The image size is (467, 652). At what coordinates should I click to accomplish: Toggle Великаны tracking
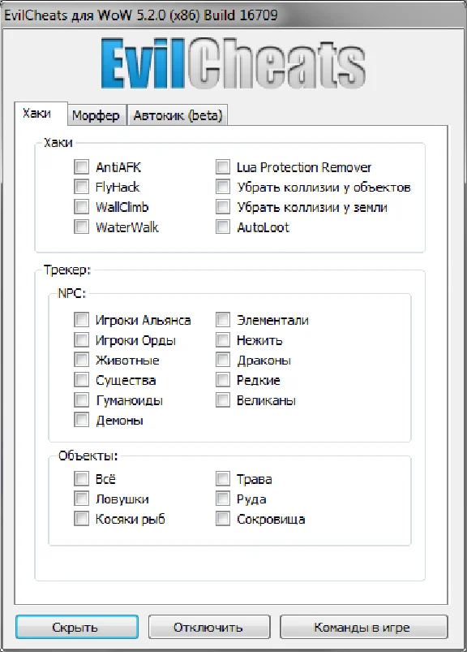(x=223, y=400)
